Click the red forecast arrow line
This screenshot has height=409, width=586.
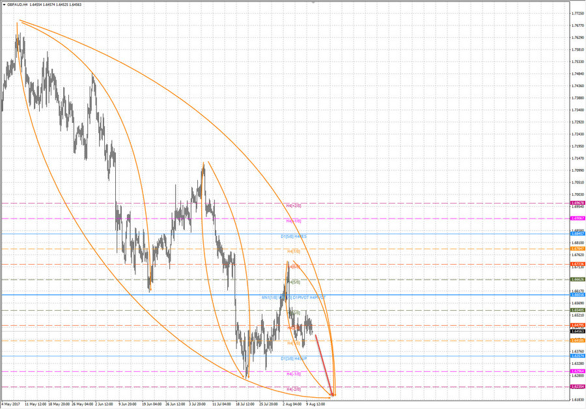pos(324,365)
